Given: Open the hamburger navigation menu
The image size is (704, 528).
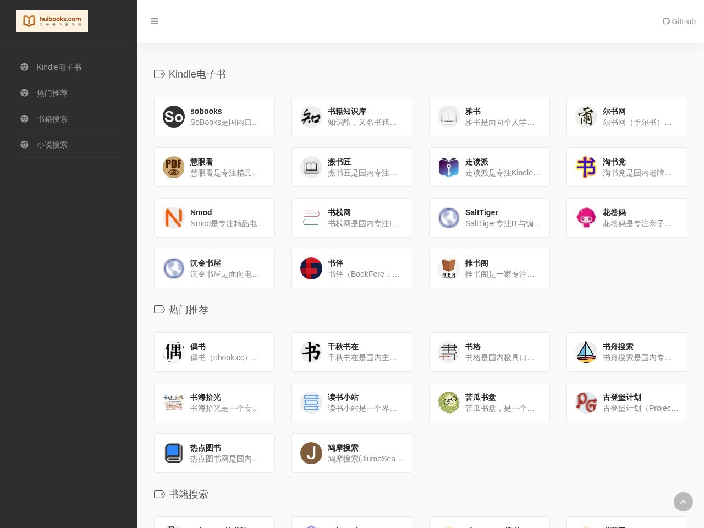Looking at the screenshot, I should click(x=155, y=21).
